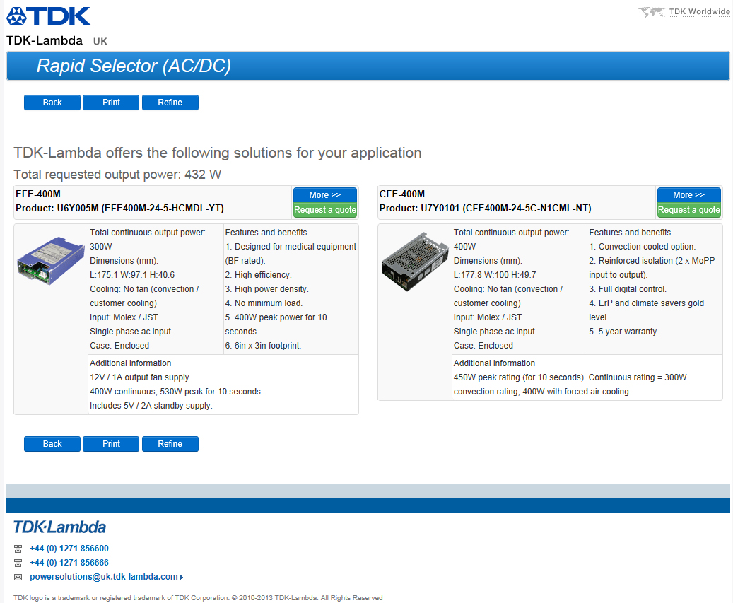Image resolution: width=733 pixels, height=603 pixels.
Task: Request a quote for CFE-400M
Action: click(x=688, y=210)
